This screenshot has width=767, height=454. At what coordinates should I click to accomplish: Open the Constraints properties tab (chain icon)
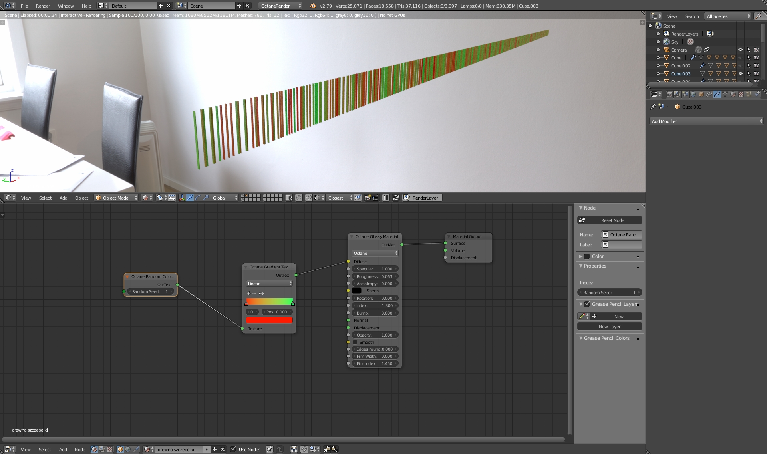tap(709, 94)
